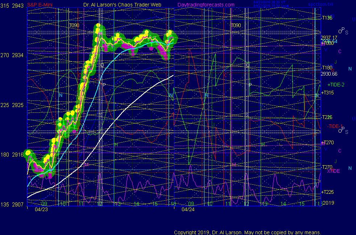Select the 2937.17 price value
The height and width of the screenshot is (235, 356).
point(329,38)
